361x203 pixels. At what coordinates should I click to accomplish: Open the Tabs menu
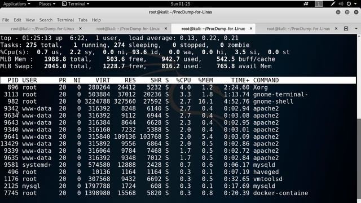point(83,20)
